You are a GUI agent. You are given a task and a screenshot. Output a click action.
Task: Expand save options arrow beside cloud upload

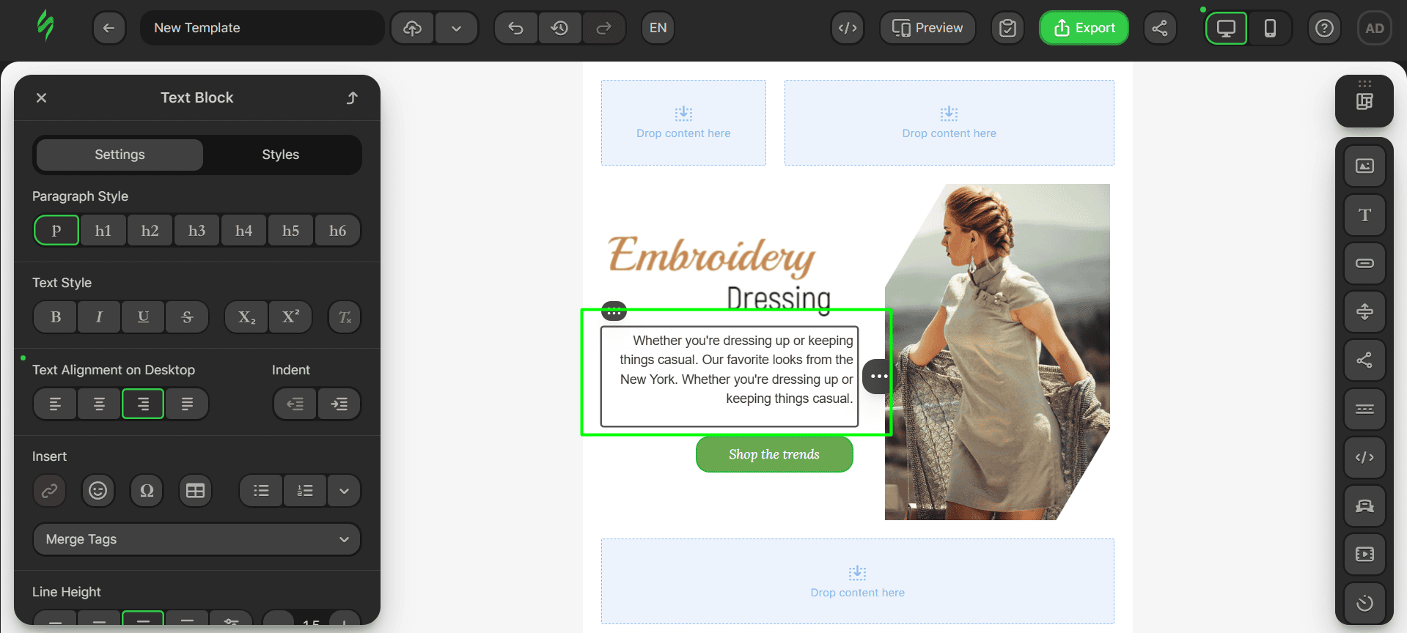click(x=456, y=28)
